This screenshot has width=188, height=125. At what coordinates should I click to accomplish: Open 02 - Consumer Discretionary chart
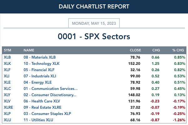(50, 95)
